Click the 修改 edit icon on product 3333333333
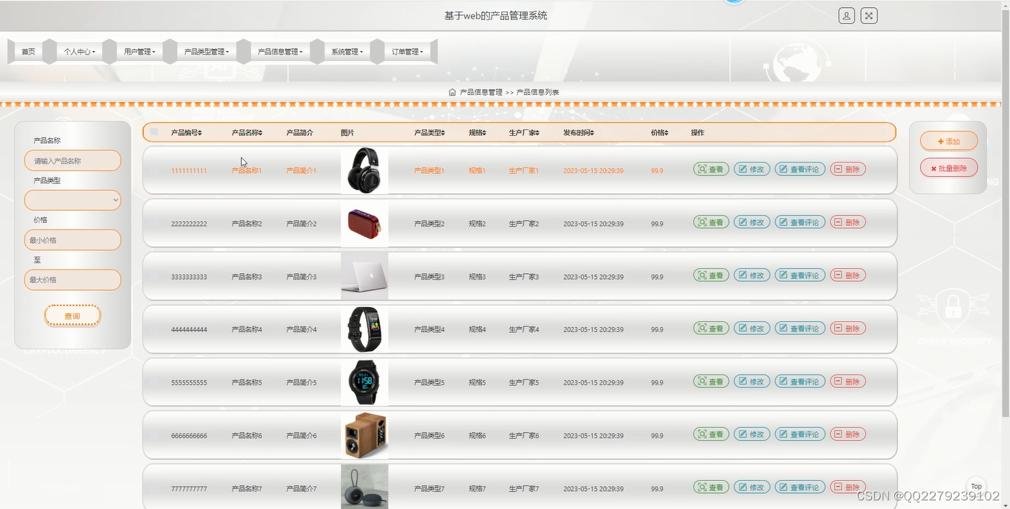 tap(751, 275)
